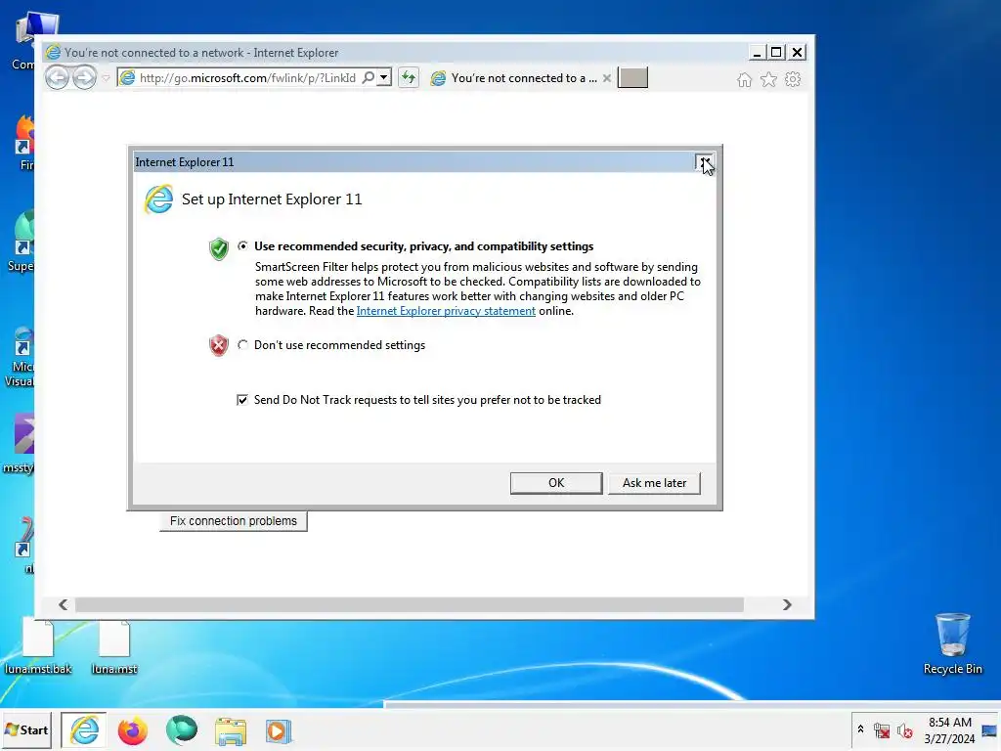Select the luna.mst.bak file on desktop
Viewport: 1001px width, 751px height.
[38, 645]
